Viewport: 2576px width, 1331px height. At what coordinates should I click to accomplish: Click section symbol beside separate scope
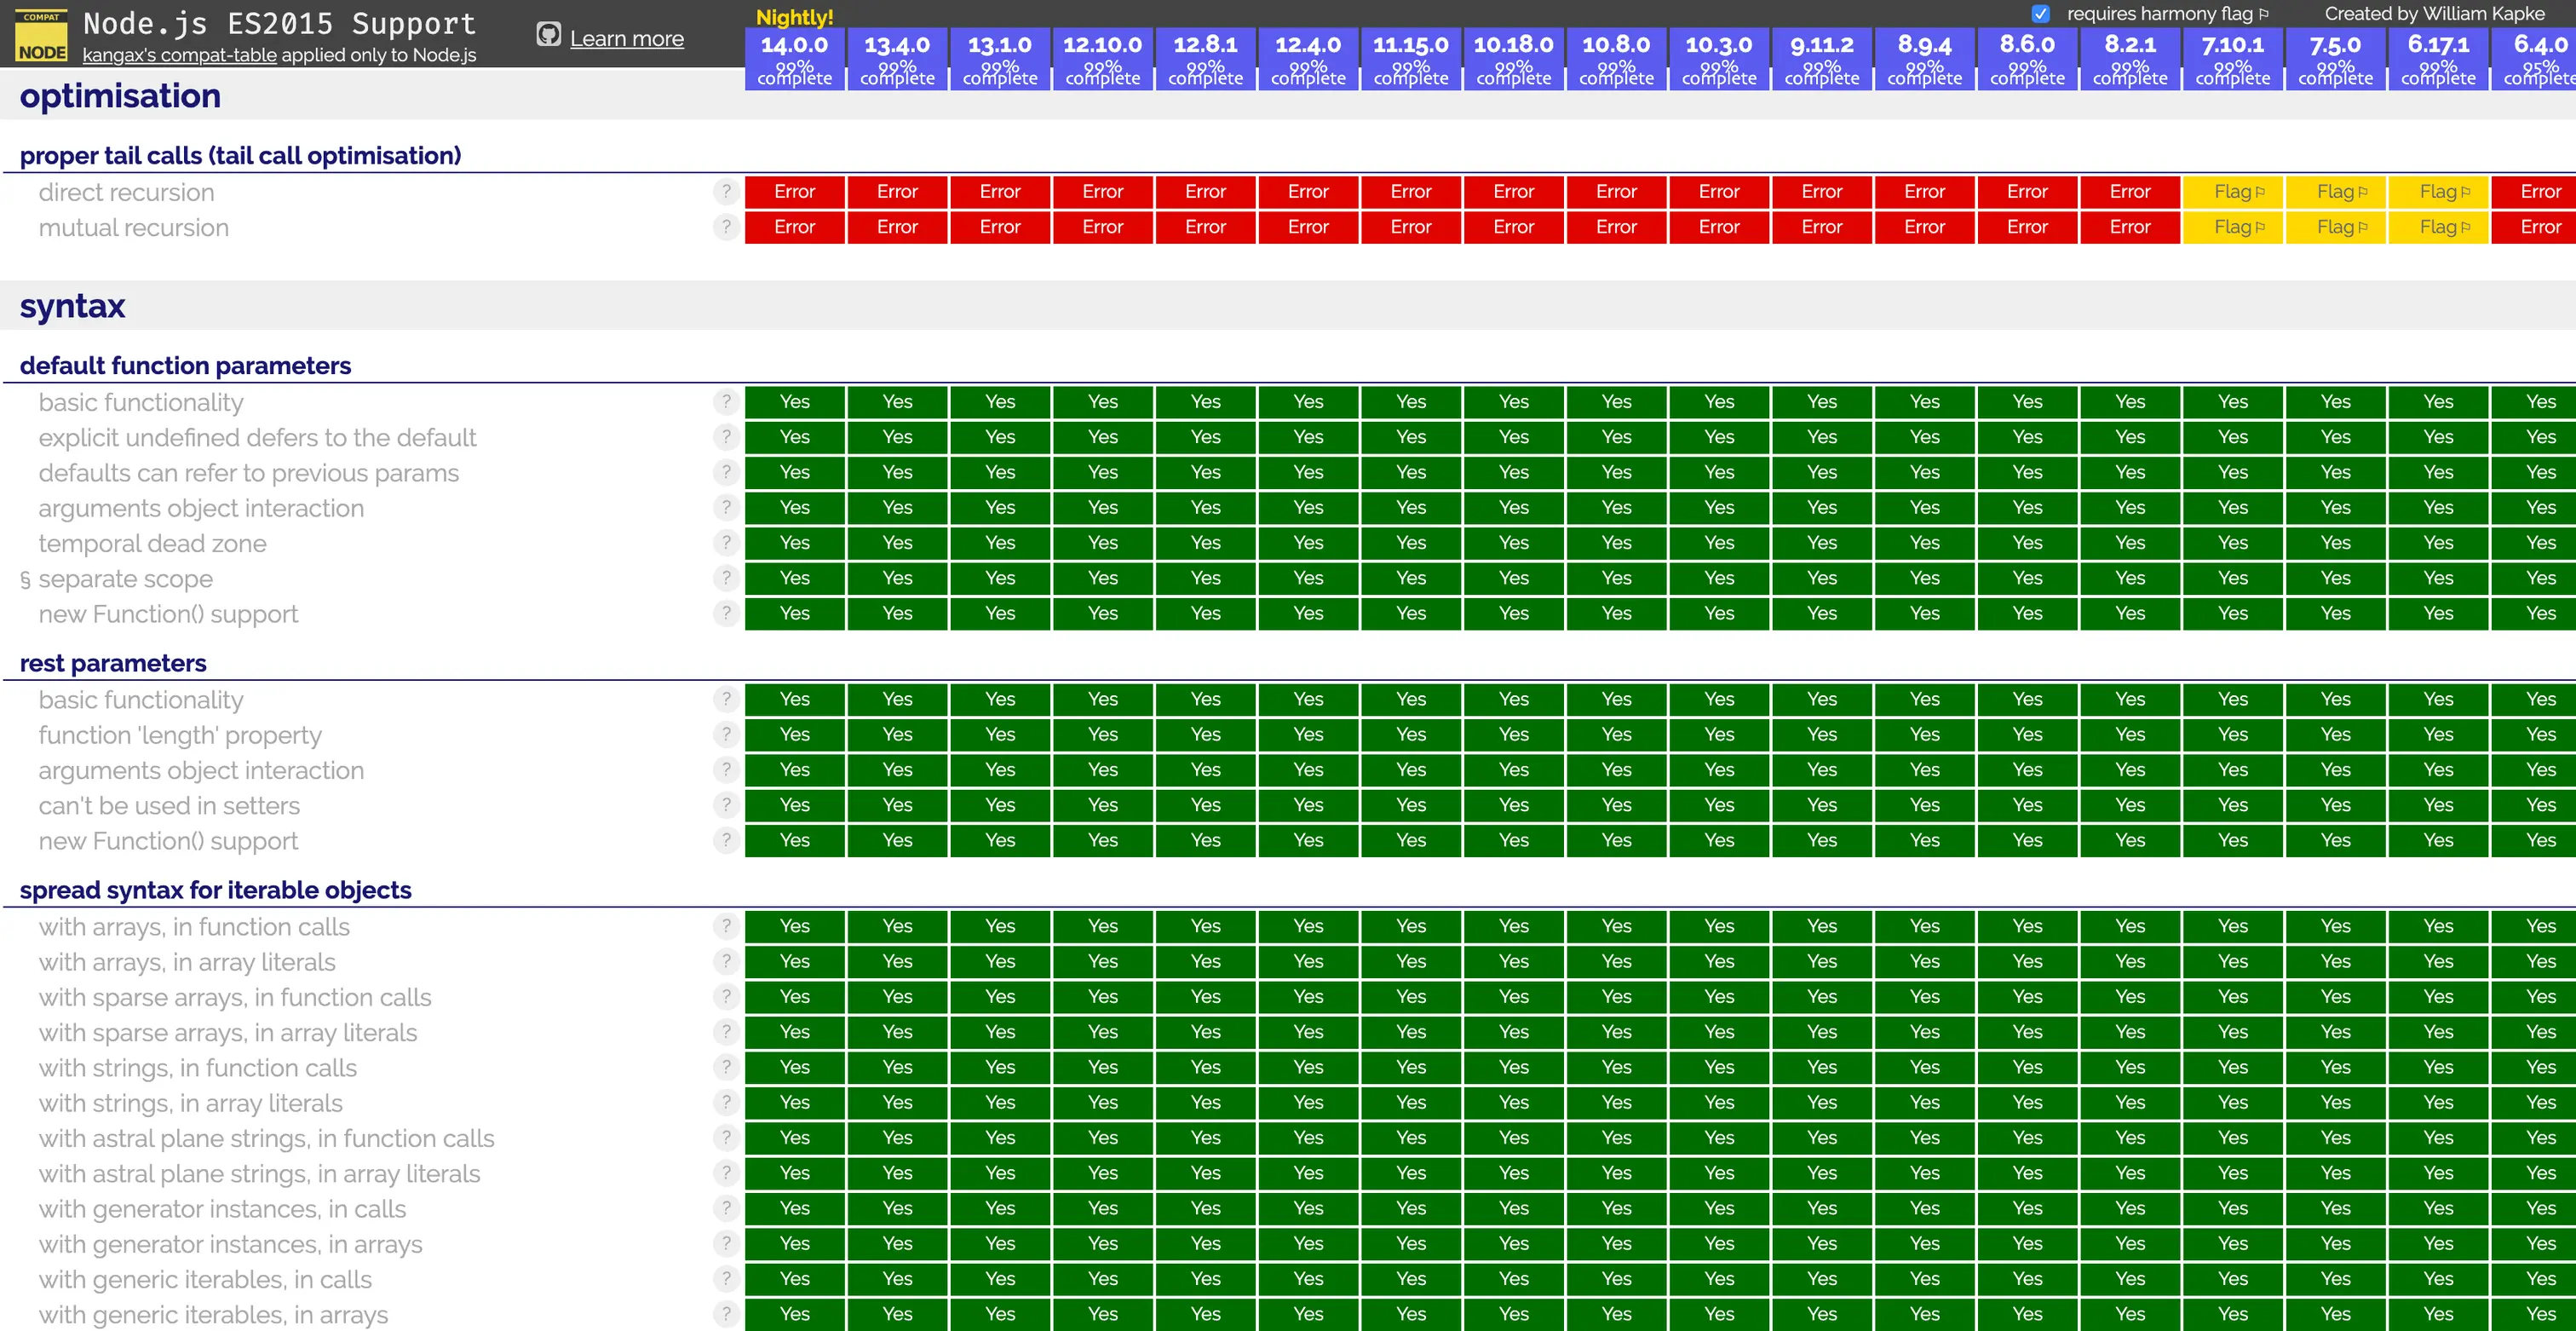(25, 579)
